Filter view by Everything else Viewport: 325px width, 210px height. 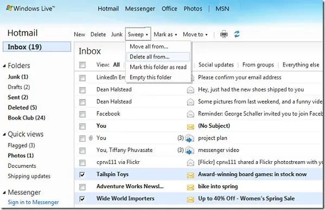(301, 65)
